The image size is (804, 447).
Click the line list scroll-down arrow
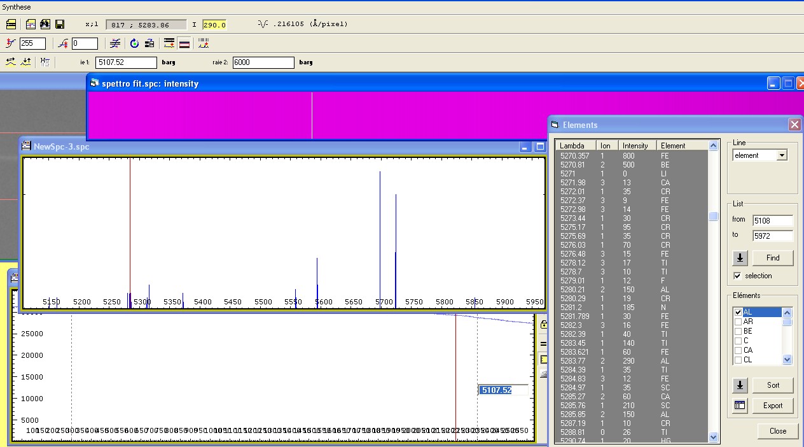(x=713, y=437)
